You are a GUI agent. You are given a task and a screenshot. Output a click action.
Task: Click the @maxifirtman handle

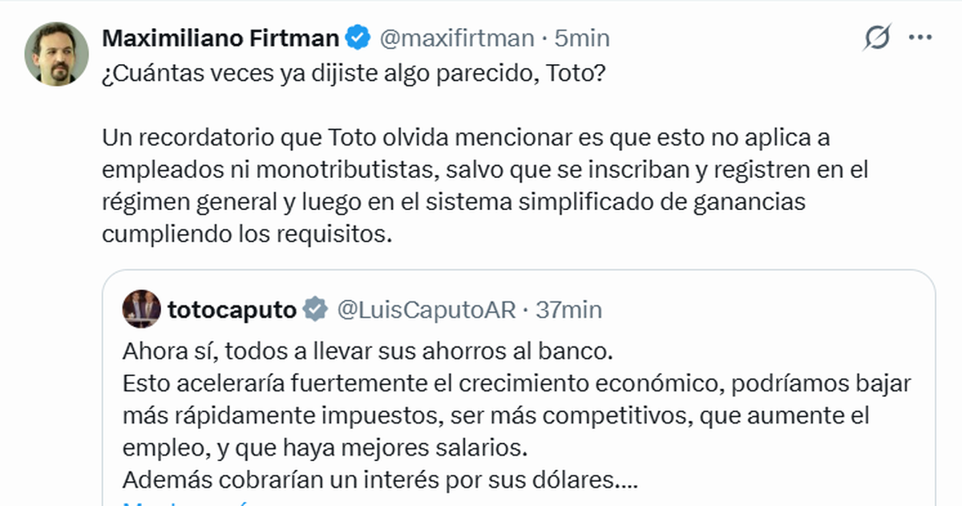click(x=456, y=38)
